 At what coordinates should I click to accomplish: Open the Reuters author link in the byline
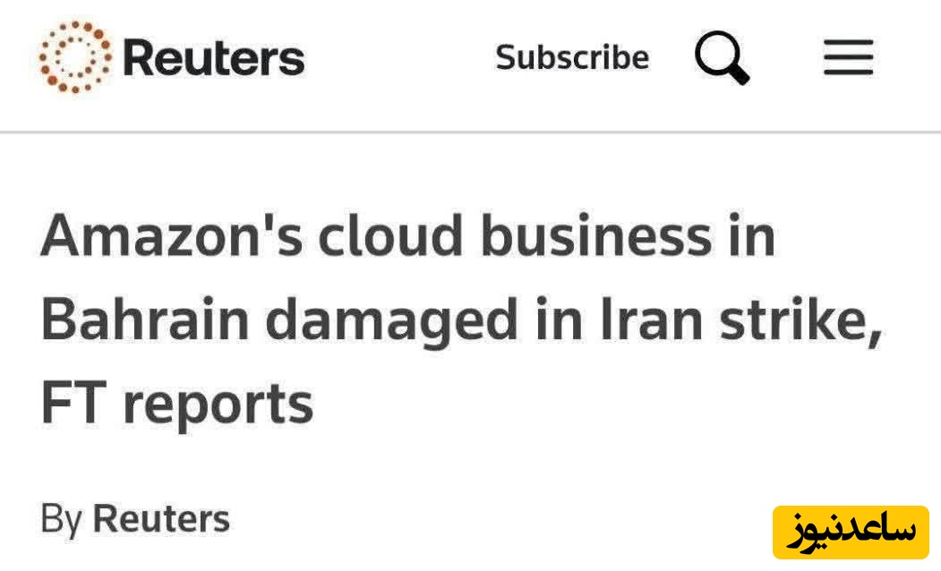pyautogui.click(x=161, y=519)
